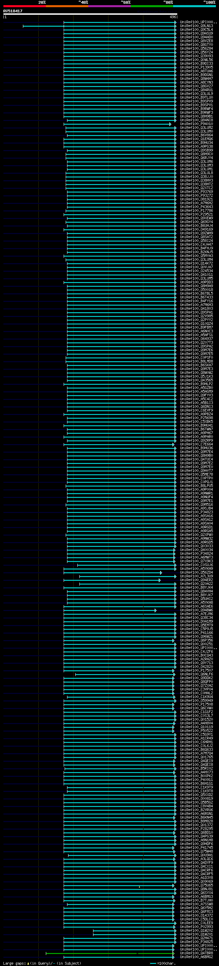This screenshot has width=219, height=966.
Task: Click the white query sequence bar
Action: pos(90,14)
